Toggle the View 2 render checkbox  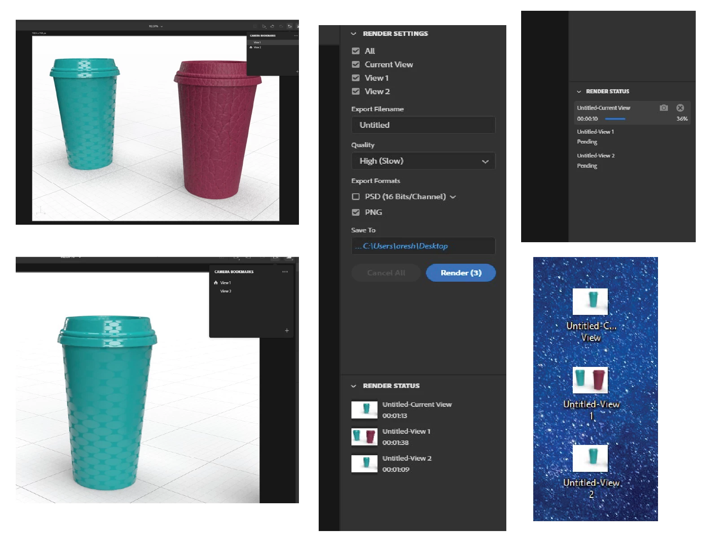(356, 91)
